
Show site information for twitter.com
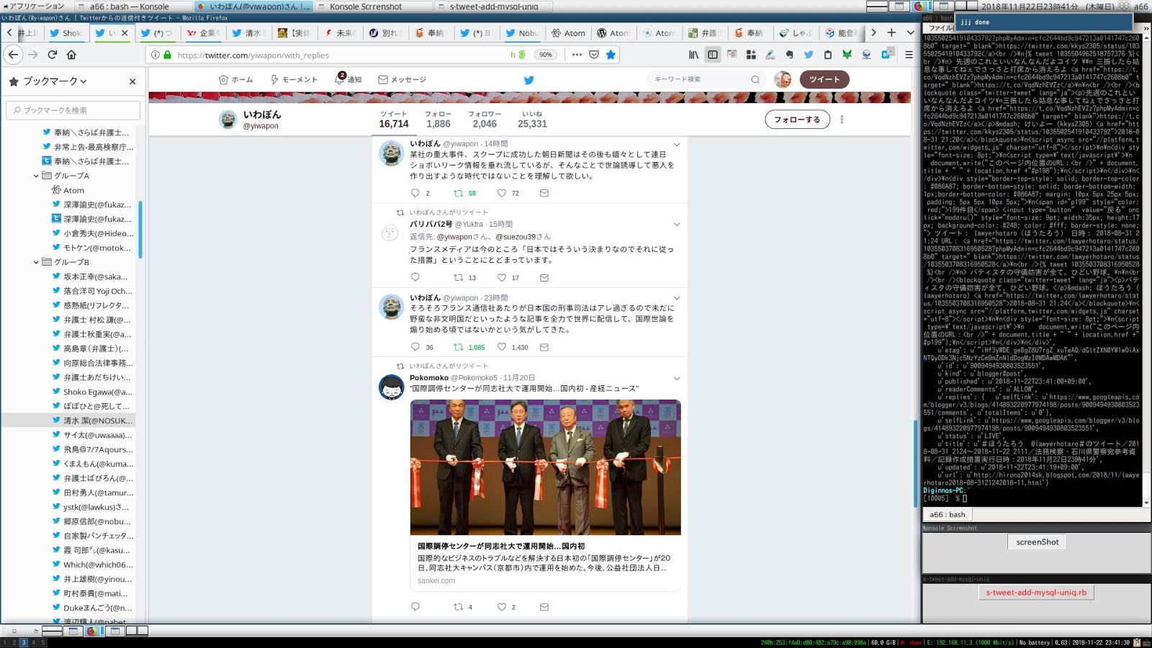156,55
